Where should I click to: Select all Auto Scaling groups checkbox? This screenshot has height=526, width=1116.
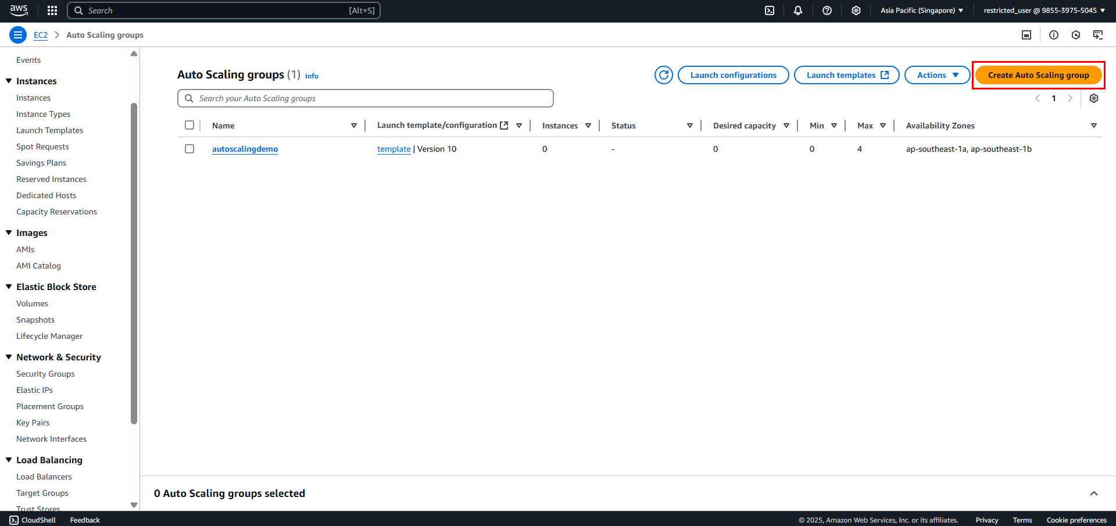point(189,125)
